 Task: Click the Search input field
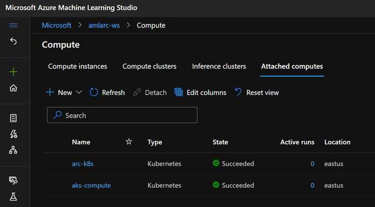pos(122,115)
